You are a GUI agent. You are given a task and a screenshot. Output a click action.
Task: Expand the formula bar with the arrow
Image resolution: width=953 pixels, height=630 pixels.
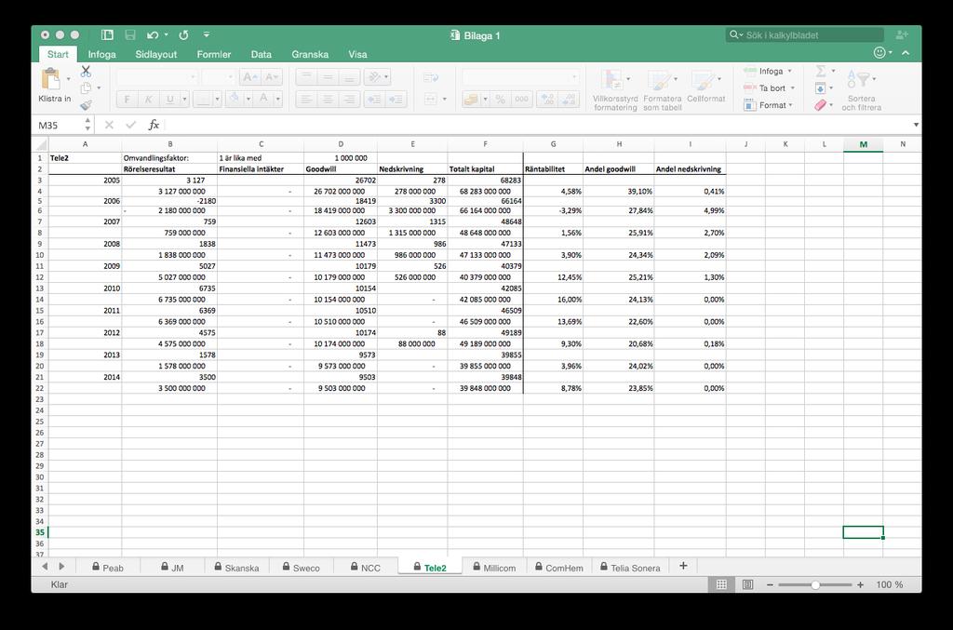coord(916,125)
